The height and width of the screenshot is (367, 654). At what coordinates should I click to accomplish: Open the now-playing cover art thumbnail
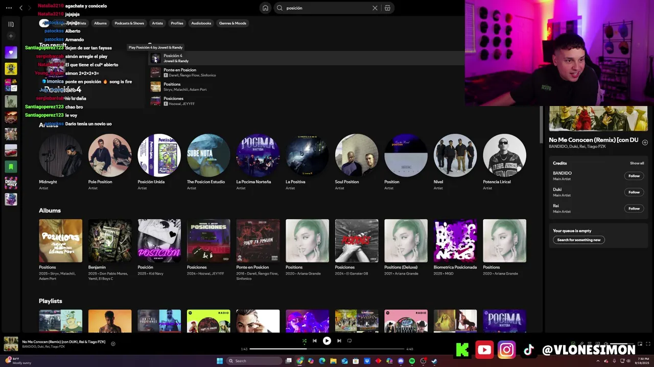(x=11, y=344)
